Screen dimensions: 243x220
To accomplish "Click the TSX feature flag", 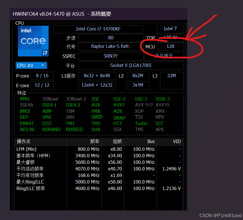I will [x=139, y=117].
